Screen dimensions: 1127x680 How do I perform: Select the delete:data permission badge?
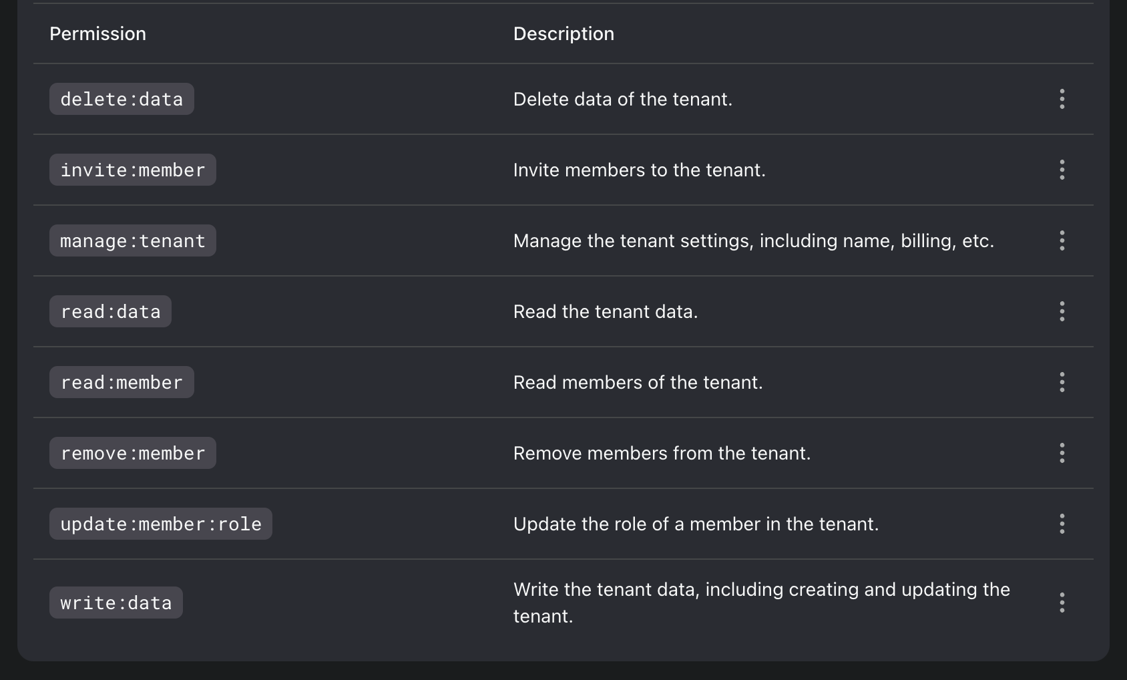click(x=122, y=99)
